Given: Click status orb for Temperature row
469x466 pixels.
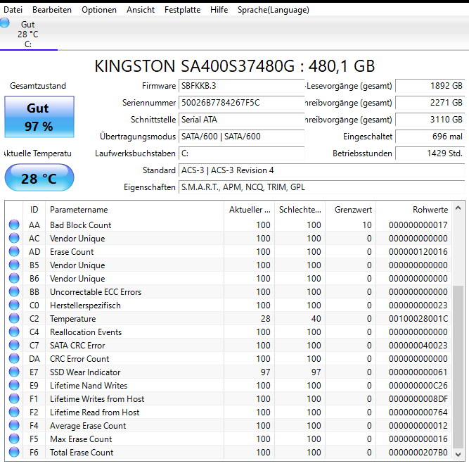Looking at the screenshot, I should click(14, 318).
